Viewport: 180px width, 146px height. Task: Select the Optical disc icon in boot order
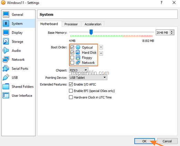coord(78,47)
